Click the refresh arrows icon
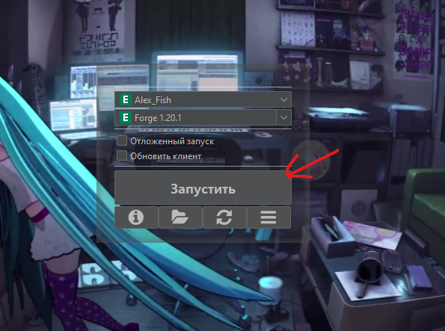445x331 pixels. pos(224,217)
